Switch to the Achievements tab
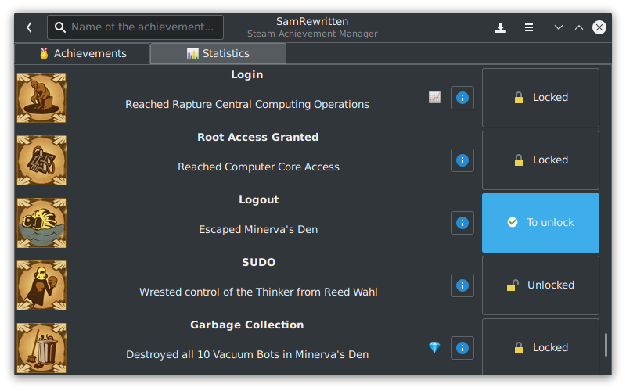The width and height of the screenshot is (626, 391). tap(83, 53)
